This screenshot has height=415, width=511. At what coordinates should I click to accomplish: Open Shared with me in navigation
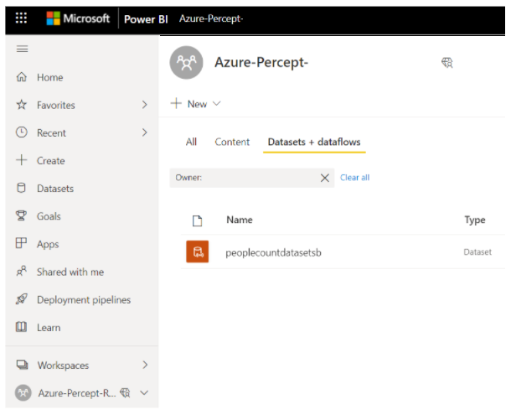point(70,272)
